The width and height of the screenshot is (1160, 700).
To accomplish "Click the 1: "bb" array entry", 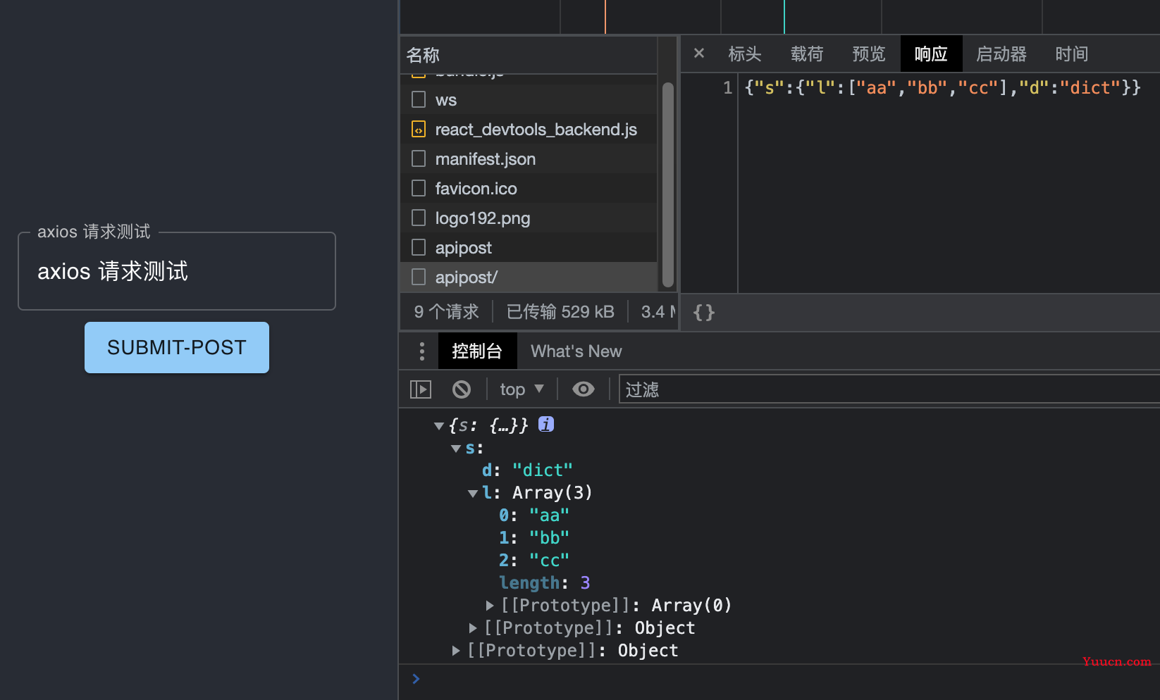I will pyautogui.click(x=534, y=538).
